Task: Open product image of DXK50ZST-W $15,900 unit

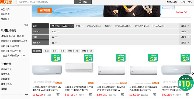Action: coord(144,70)
